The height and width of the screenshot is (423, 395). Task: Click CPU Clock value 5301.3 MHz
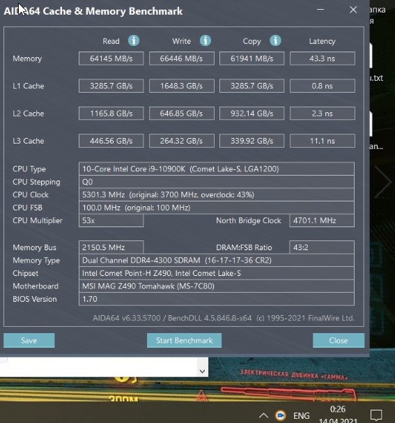pos(217,194)
